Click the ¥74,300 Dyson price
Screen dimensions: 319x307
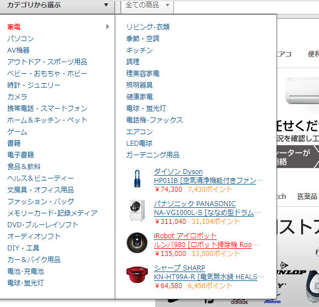click(168, 190)
